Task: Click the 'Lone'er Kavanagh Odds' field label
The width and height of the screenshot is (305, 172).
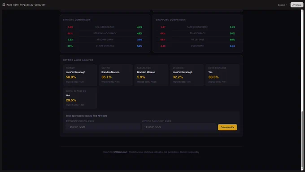Action: click(157, 121)
